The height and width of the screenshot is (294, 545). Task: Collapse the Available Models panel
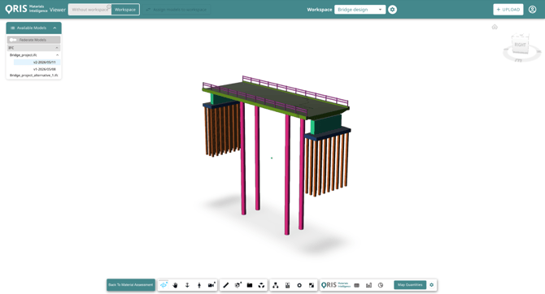(54, 28)
